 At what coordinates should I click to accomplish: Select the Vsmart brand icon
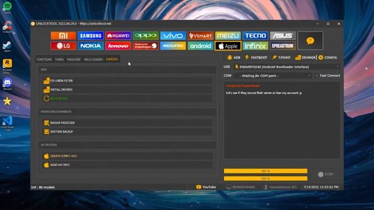pyautogui.click(x=200, y=36)
